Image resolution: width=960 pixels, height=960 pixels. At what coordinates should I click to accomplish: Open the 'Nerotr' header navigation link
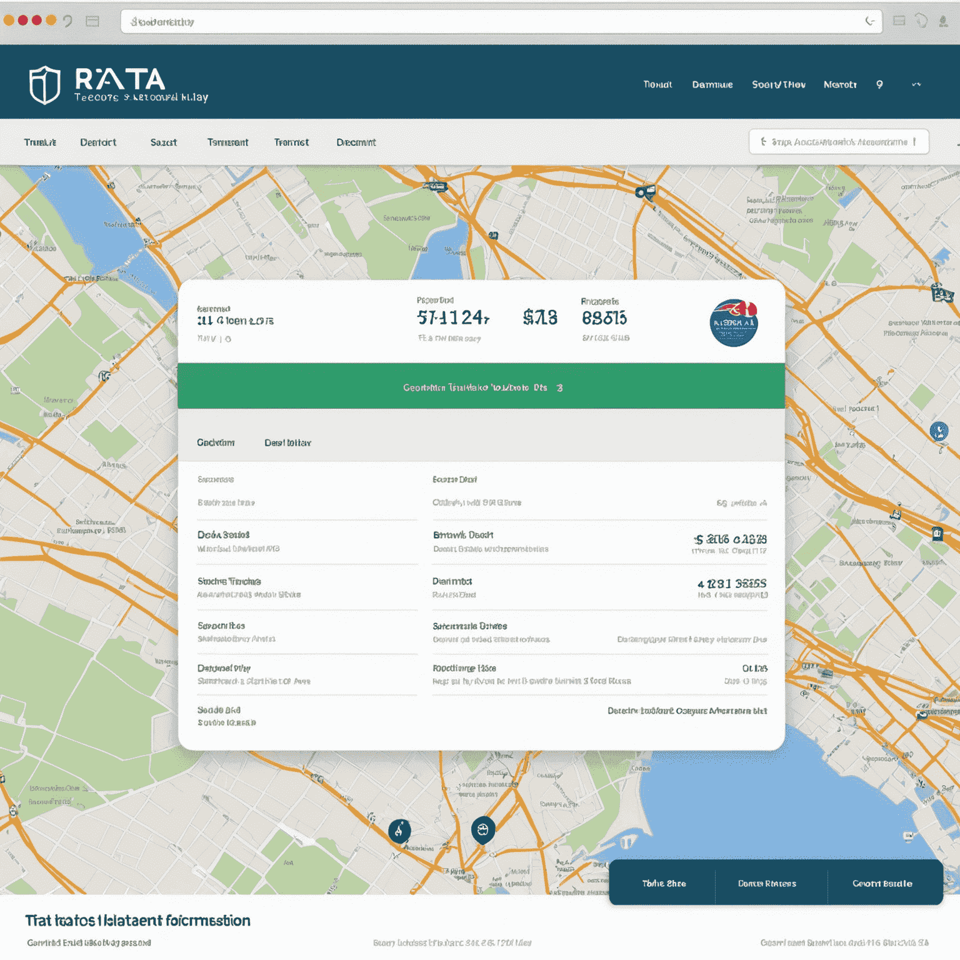point(840,84)
